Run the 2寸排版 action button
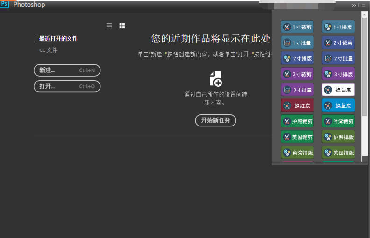Image resolution: width=370 pixels, height=238 pixels. [297, 58]
